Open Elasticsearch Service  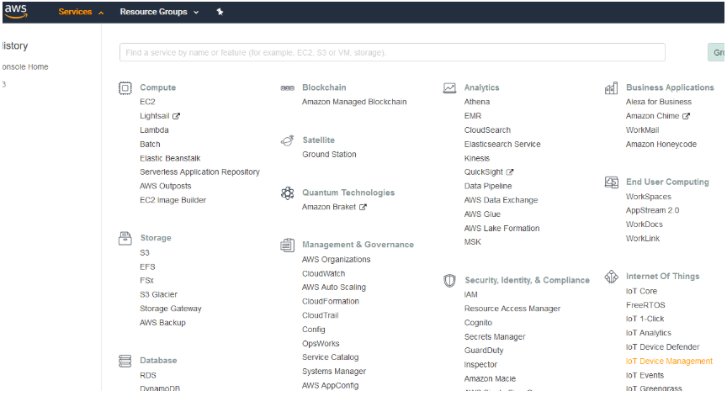[x=502, y=145]
